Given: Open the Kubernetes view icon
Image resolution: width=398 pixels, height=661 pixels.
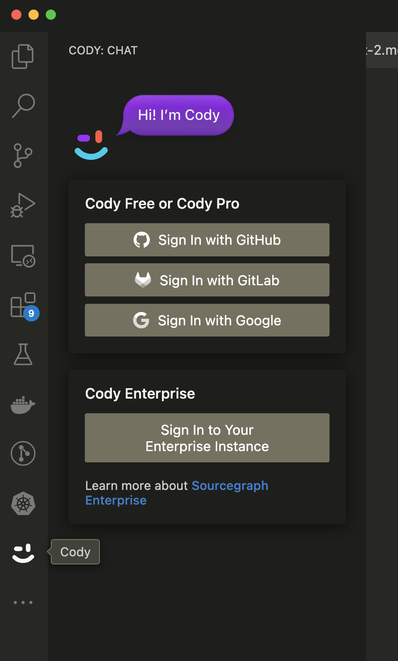Looking at the screenshot, I should [23, 503].
